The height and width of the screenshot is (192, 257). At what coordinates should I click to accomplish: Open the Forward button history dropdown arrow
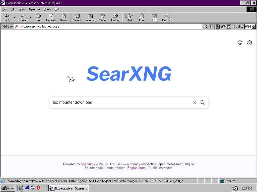[30, 18]
